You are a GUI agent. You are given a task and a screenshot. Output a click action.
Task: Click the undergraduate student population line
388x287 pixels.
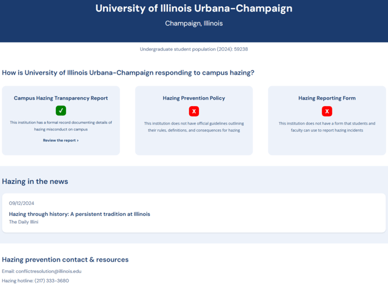pyautogui.click(x=194, y=49)
